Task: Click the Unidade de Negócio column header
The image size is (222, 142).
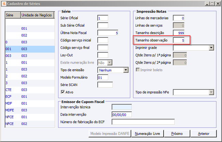Action: click(37, 15)
